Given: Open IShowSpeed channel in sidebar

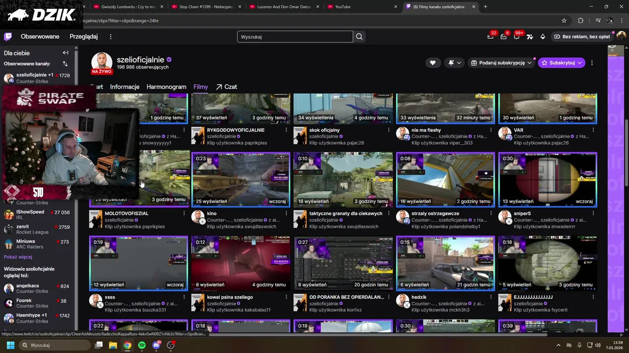Looking at the screenshot, I should point(37,215).
